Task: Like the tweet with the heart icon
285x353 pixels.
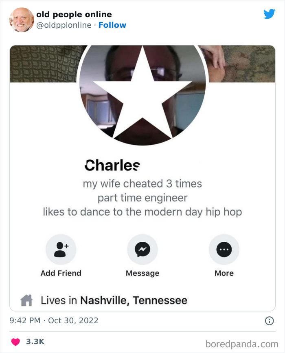Action: pyautogui.click(x=15, y=342)
